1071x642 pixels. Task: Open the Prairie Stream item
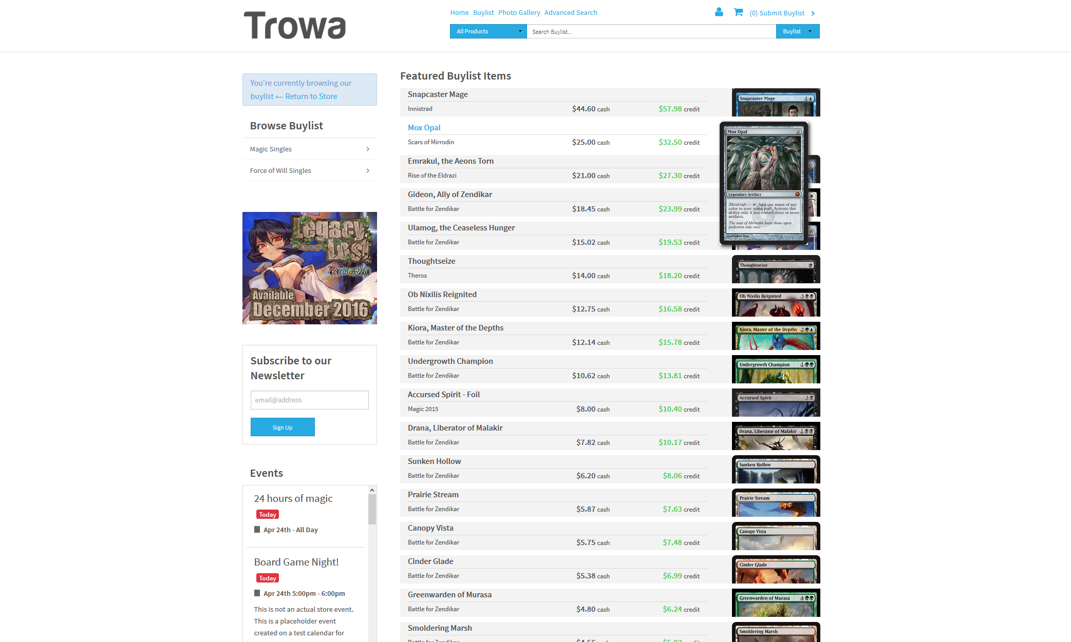pyautogui.click(x=433, y=495)
